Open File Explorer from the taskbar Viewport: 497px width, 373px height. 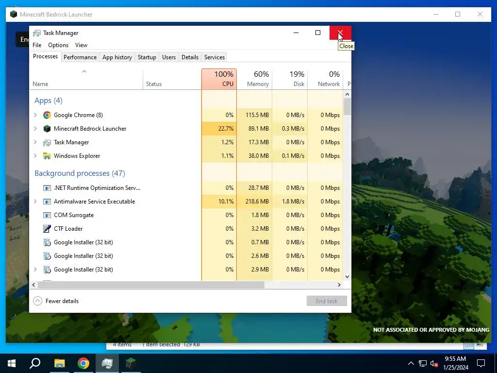59,363
